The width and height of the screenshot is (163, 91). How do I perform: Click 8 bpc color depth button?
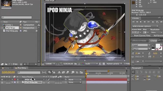tap(15, 64)
